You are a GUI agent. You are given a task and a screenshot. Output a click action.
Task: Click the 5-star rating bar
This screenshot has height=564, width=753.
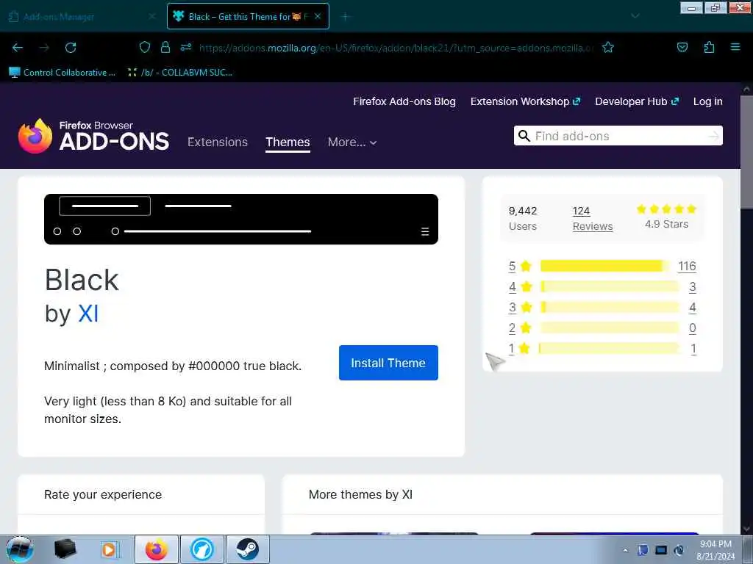[605, 266]
